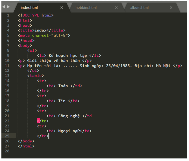Screen dimensions: 189x161
Task: Switch to the hobbies.html tab
Action: pos(86,8)
